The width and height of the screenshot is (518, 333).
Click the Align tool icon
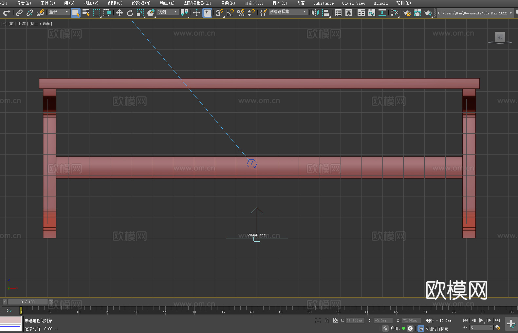point(326,13)
